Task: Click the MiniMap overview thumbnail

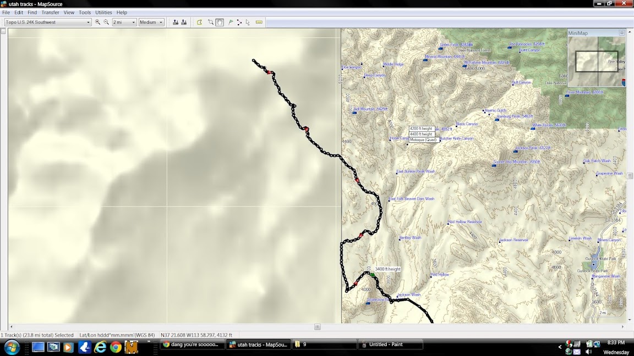Action: [x=597, y=62]
